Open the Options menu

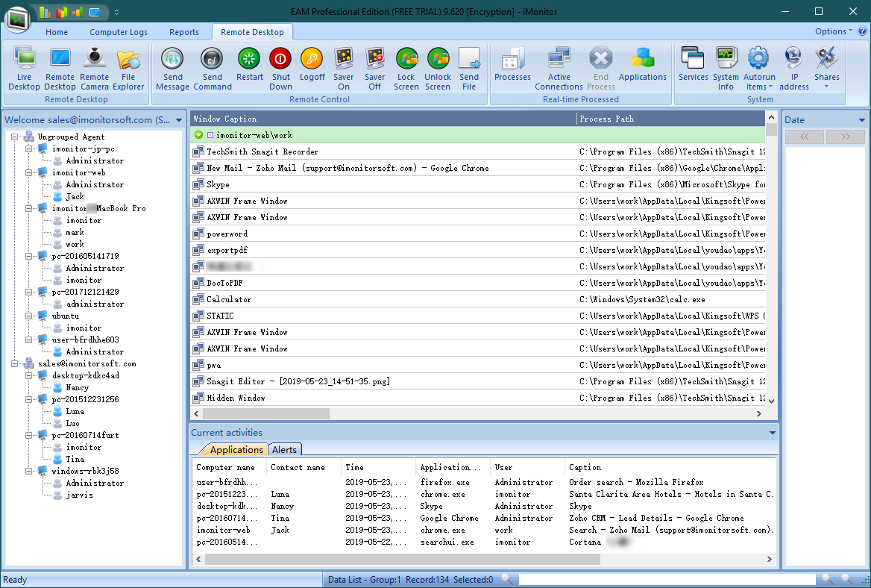point(833,31)
